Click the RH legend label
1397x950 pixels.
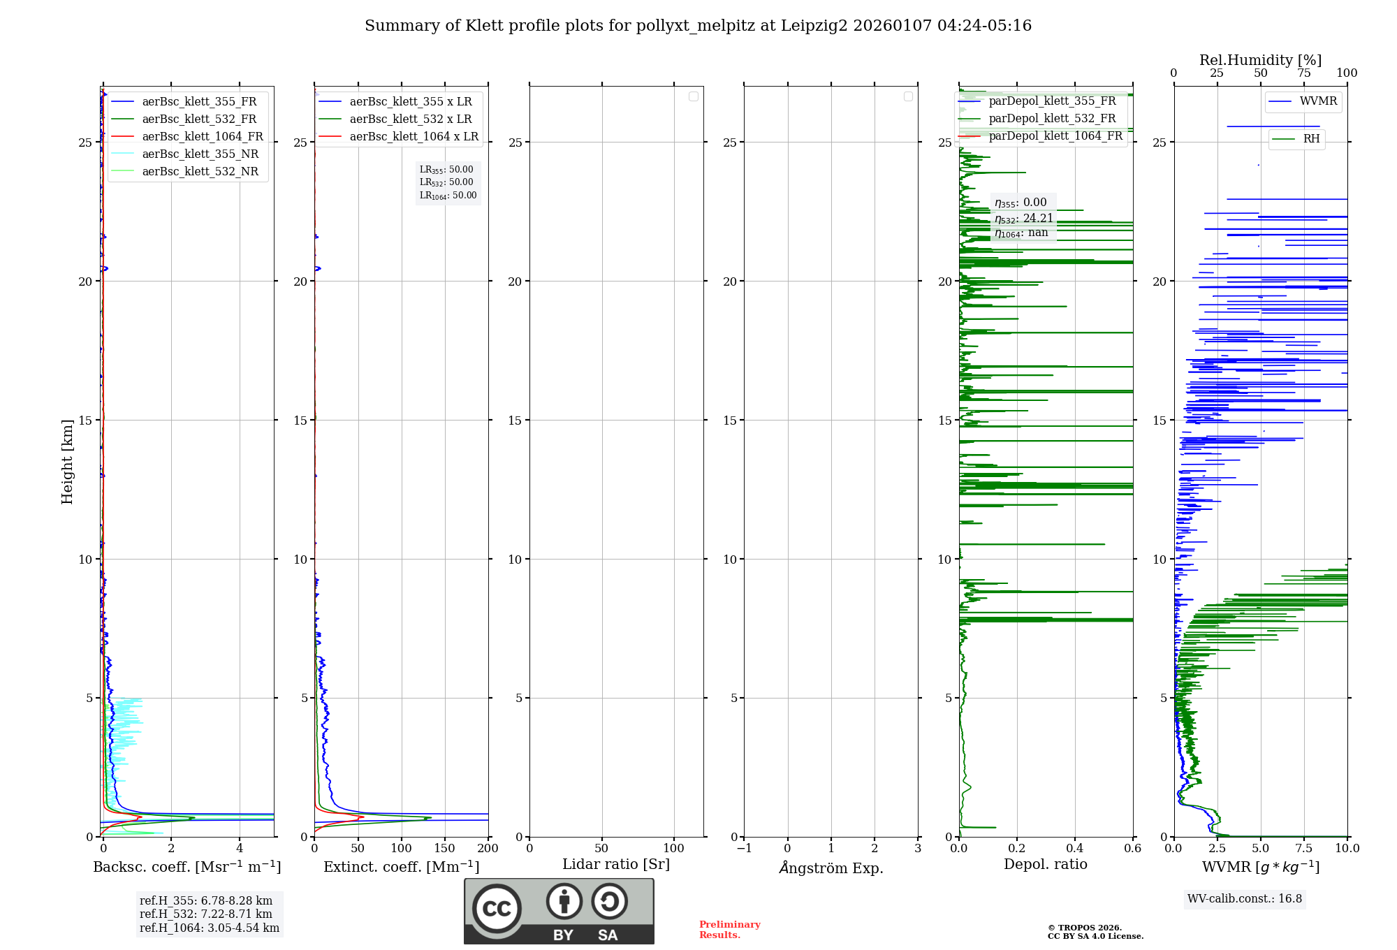1311,139
